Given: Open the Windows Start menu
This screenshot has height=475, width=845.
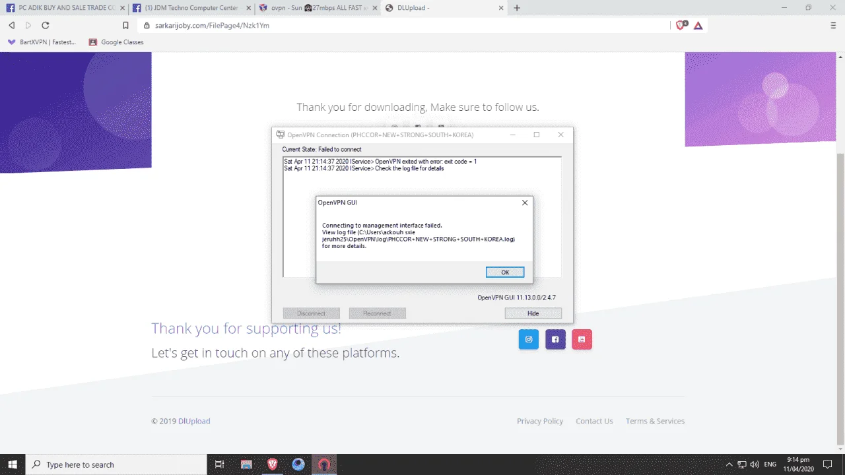Looking at the screenshot, I should pos(13,464).
